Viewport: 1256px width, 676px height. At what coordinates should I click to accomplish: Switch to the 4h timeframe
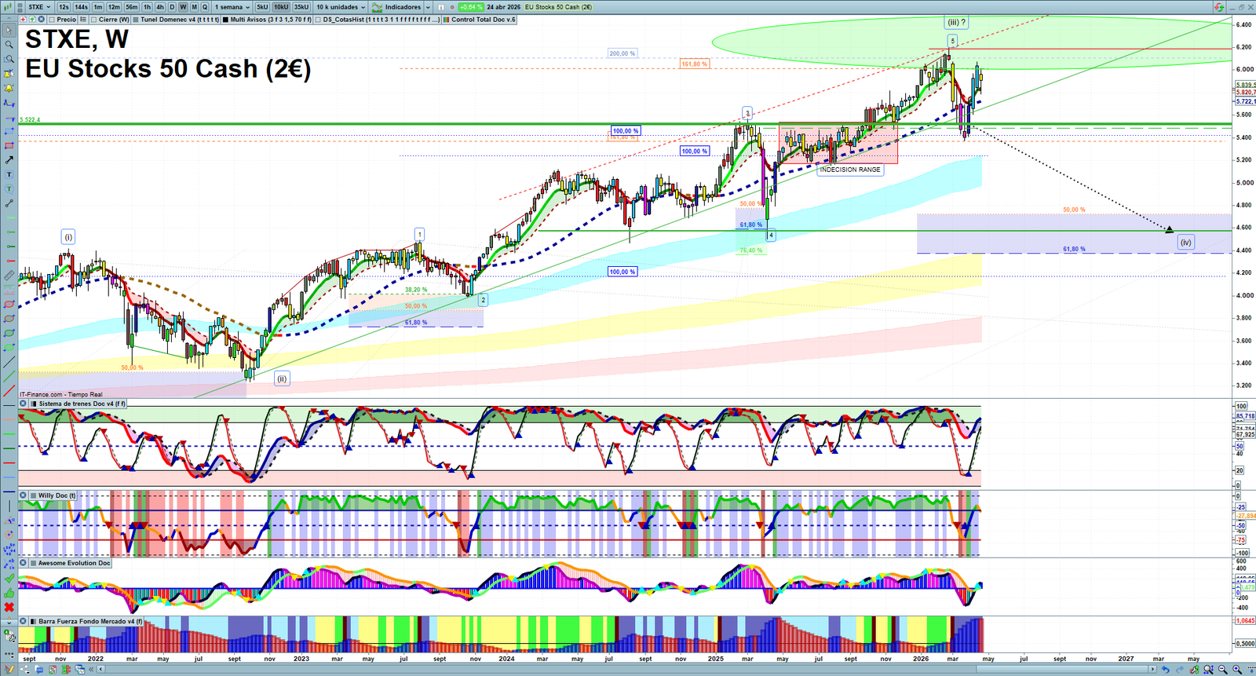pos(160,7)
